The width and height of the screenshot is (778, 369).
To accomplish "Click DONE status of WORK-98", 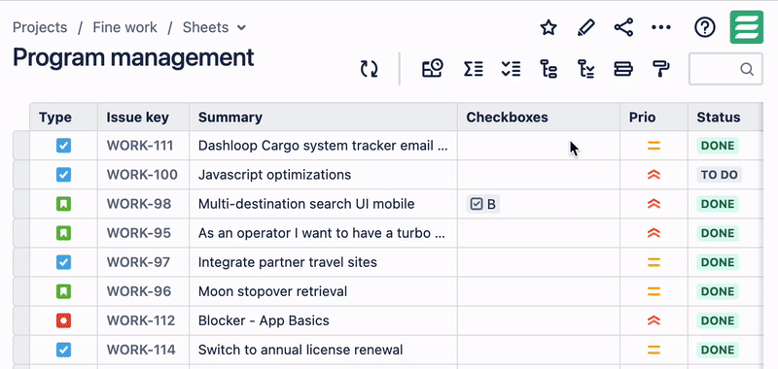I will [x=718, y=204].
